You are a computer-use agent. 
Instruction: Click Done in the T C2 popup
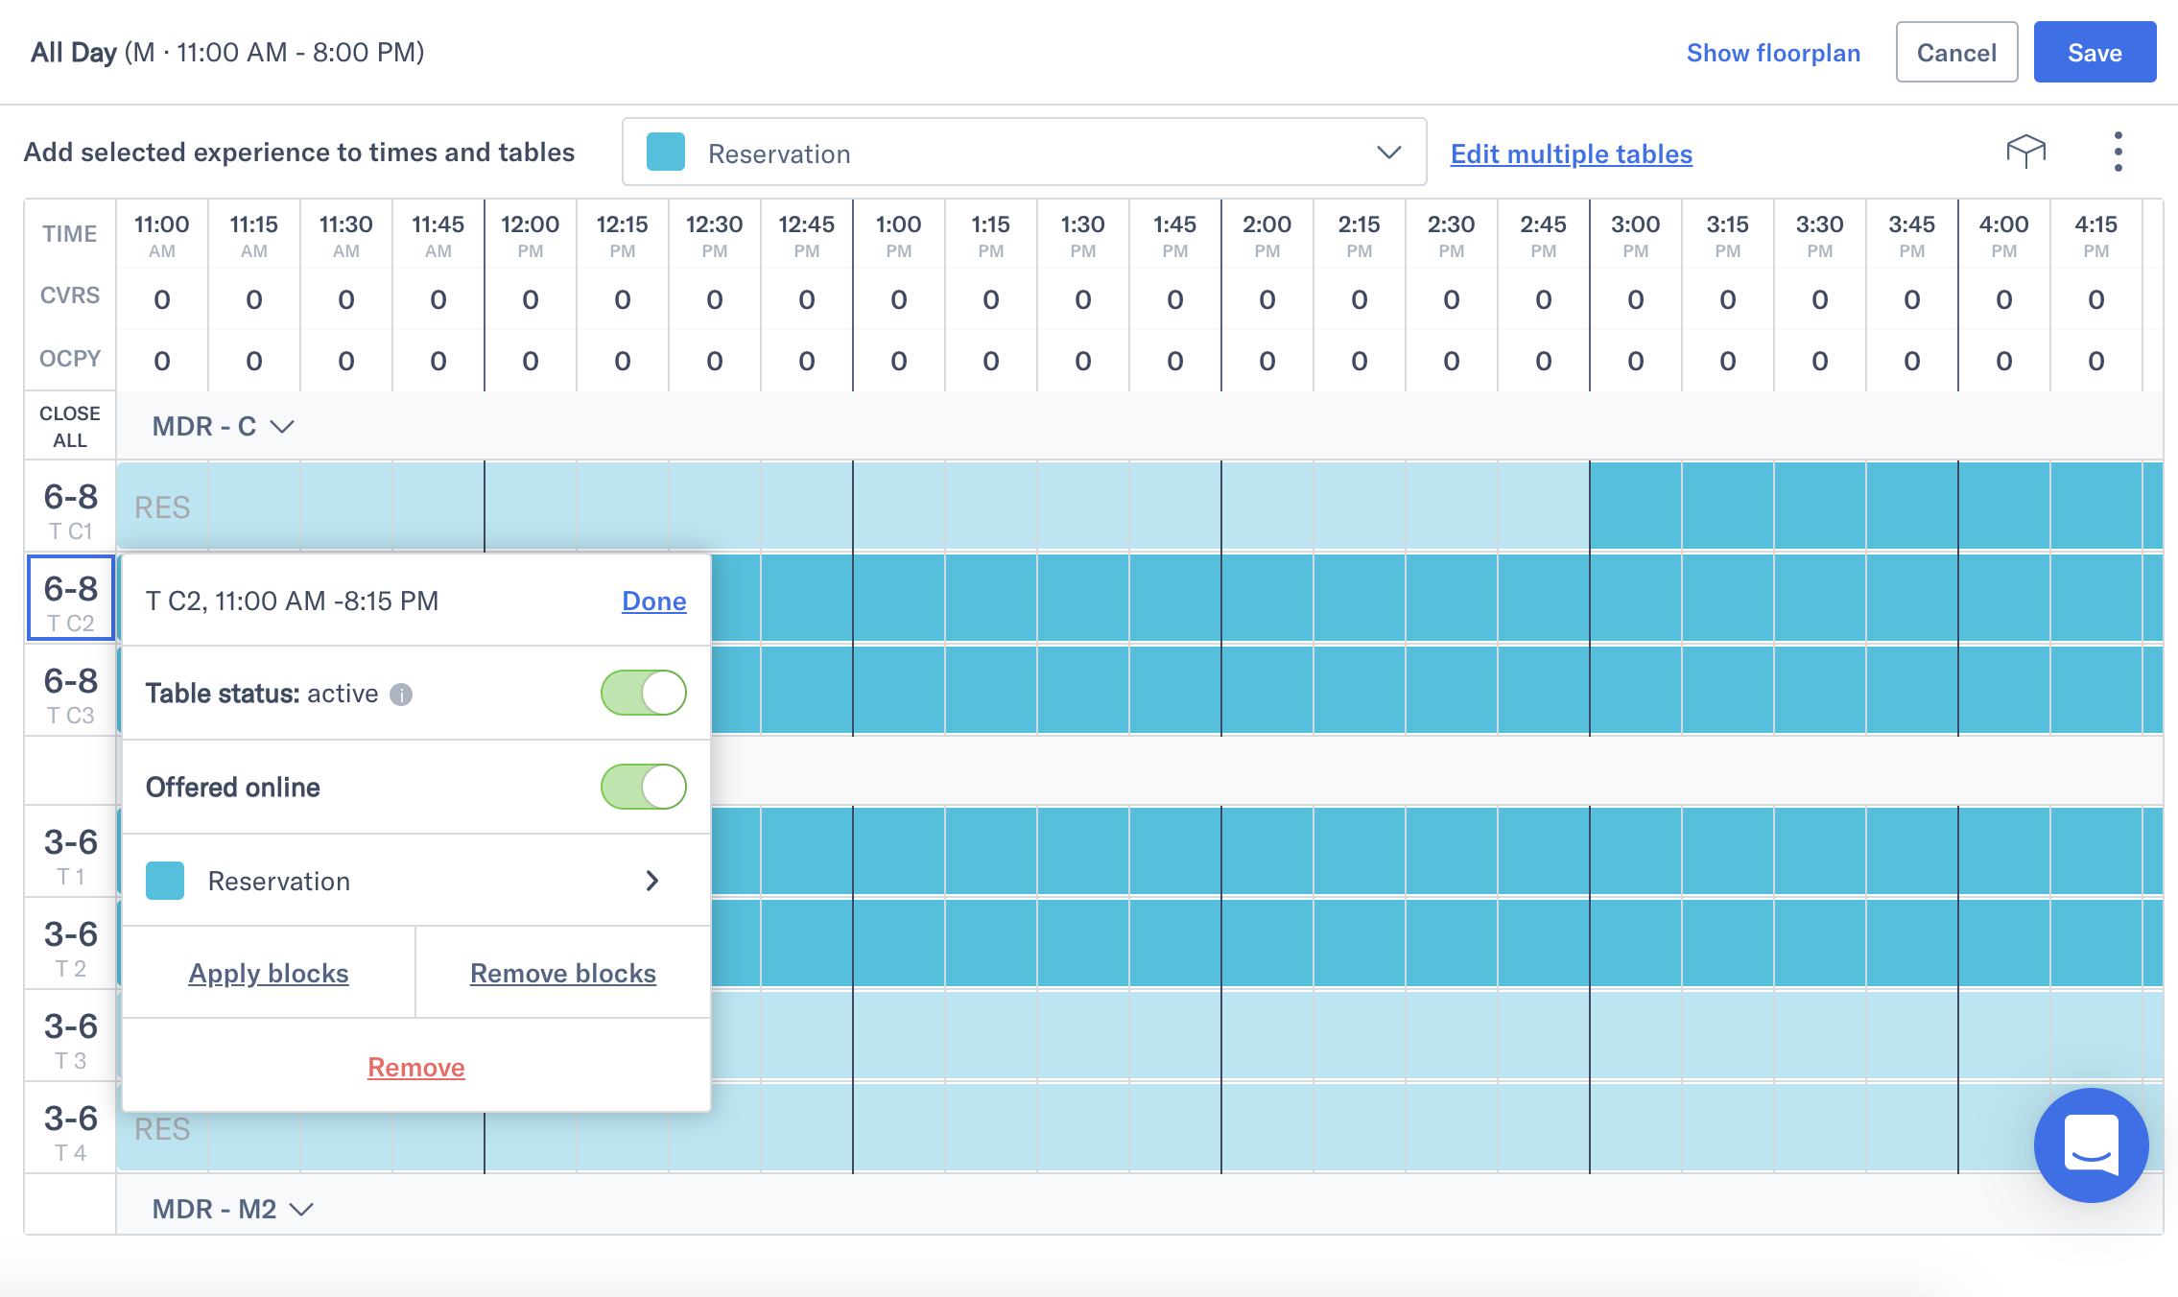click(x=652, y=601)
